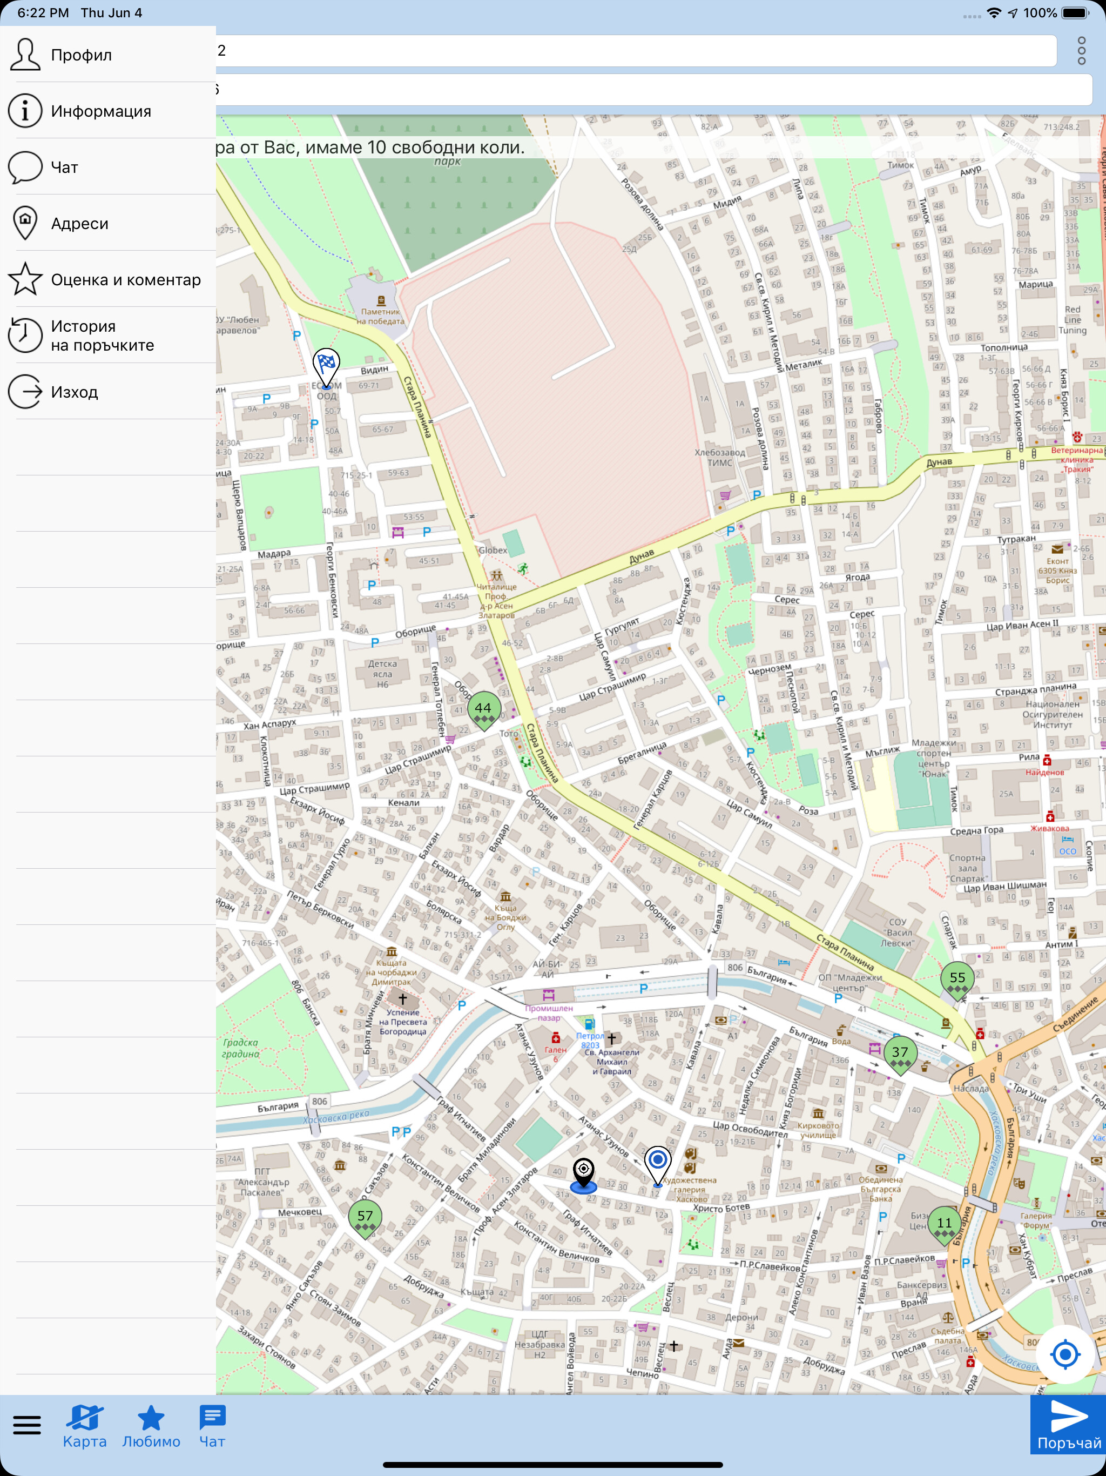The height and width of the screenshot is (1476, 1106).
Task: Center map on my location
Action: (1064, 1354)
